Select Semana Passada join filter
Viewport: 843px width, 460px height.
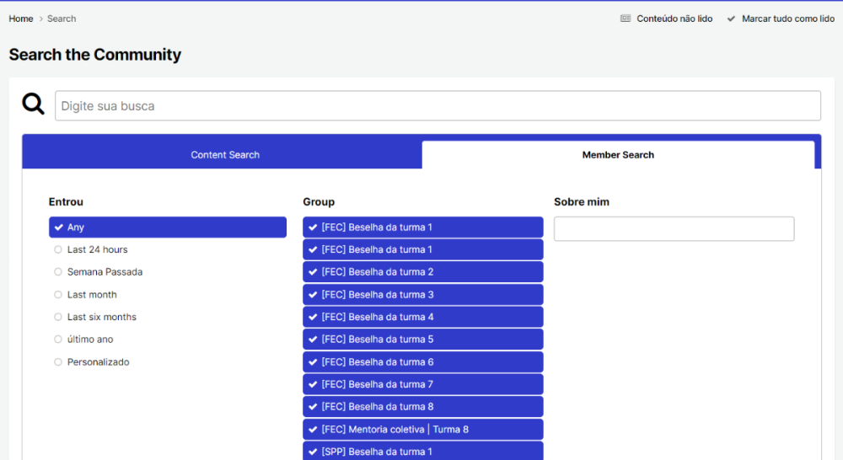105,272
